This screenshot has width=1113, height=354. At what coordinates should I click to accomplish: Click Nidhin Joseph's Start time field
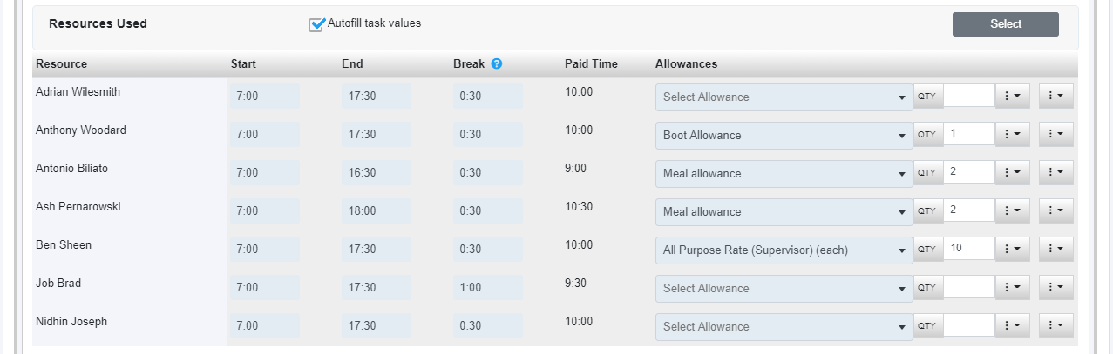265,326
